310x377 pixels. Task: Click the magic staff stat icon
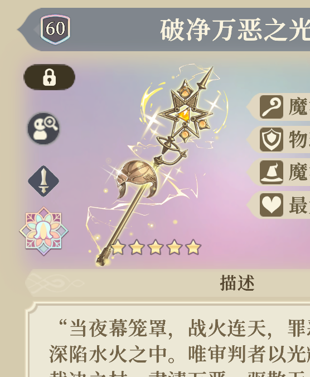point(272,107)
